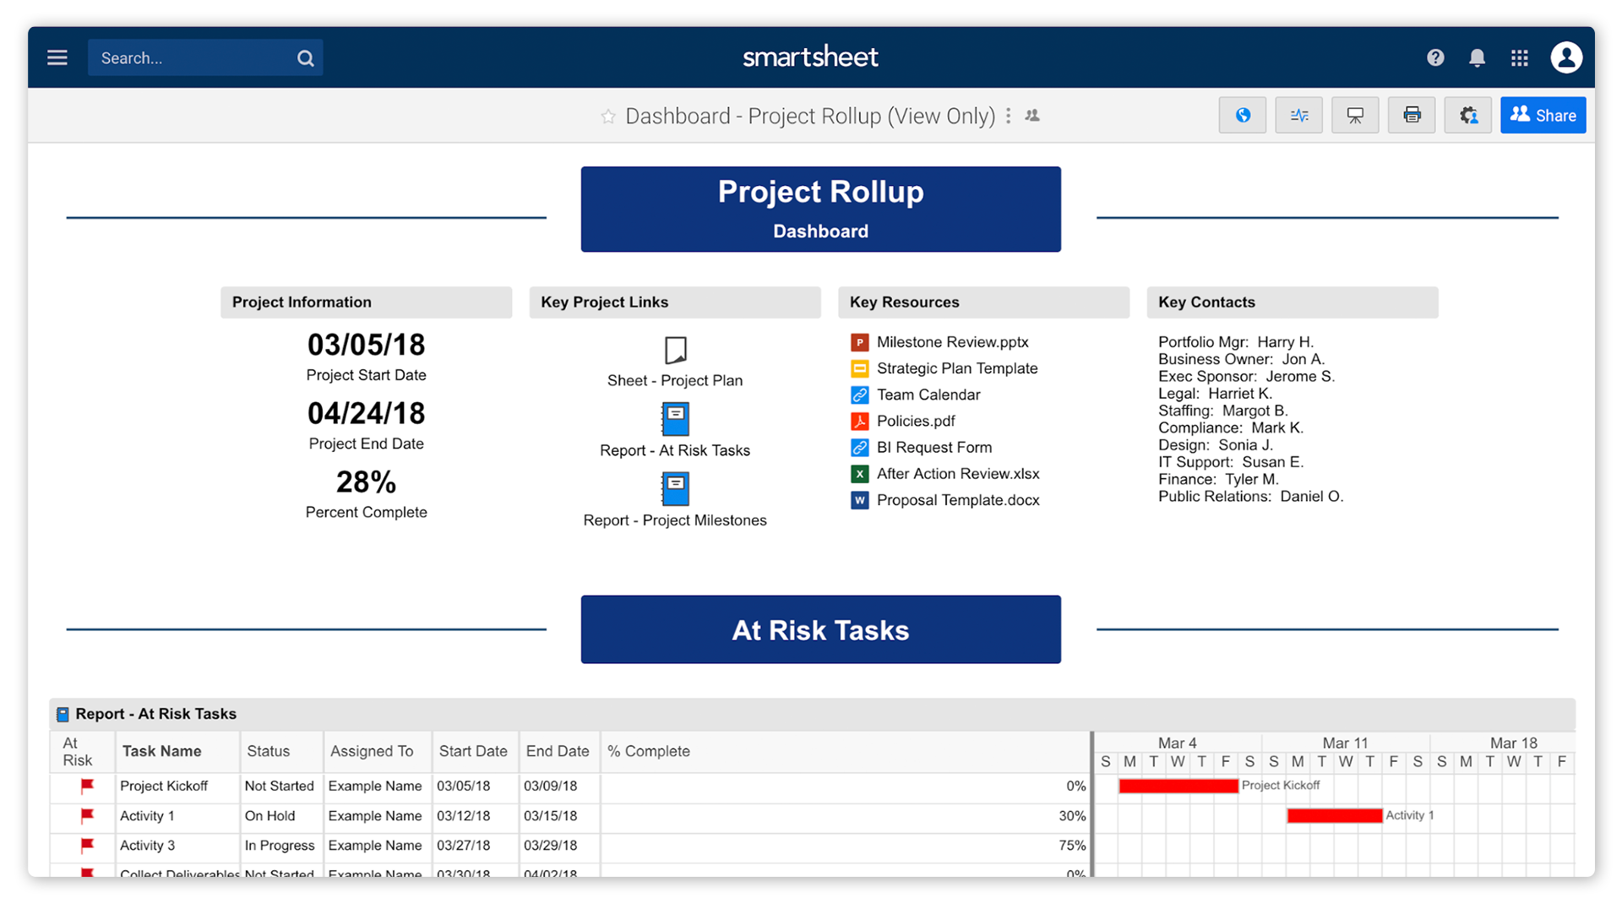Toggle the at-risk flag for Activity 1
This screenshot has height=909, width=1622.
point(87,816)
